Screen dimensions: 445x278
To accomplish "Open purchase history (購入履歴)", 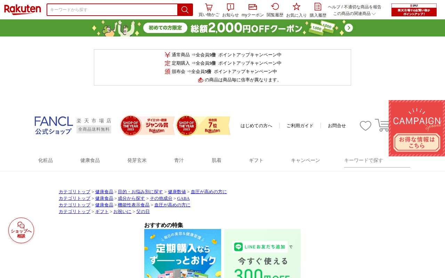I will point(318,10).
